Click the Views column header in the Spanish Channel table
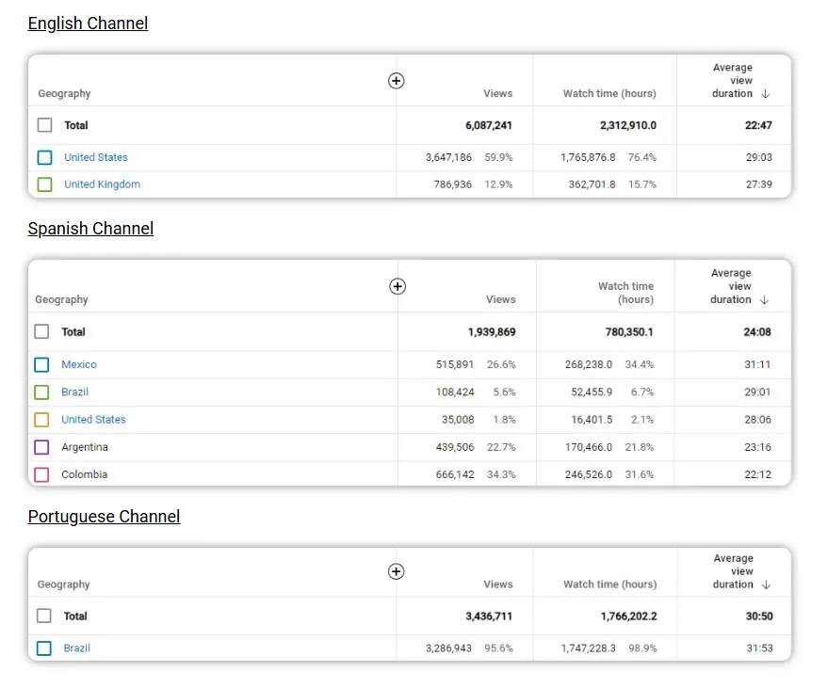Viewport: 827px width, 688px height. [500, 299]
